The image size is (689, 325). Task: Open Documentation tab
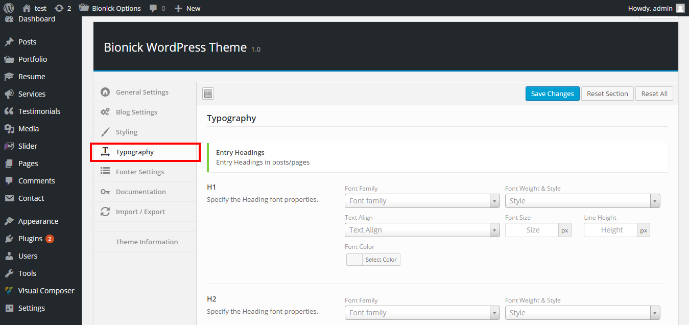[145, 192]
